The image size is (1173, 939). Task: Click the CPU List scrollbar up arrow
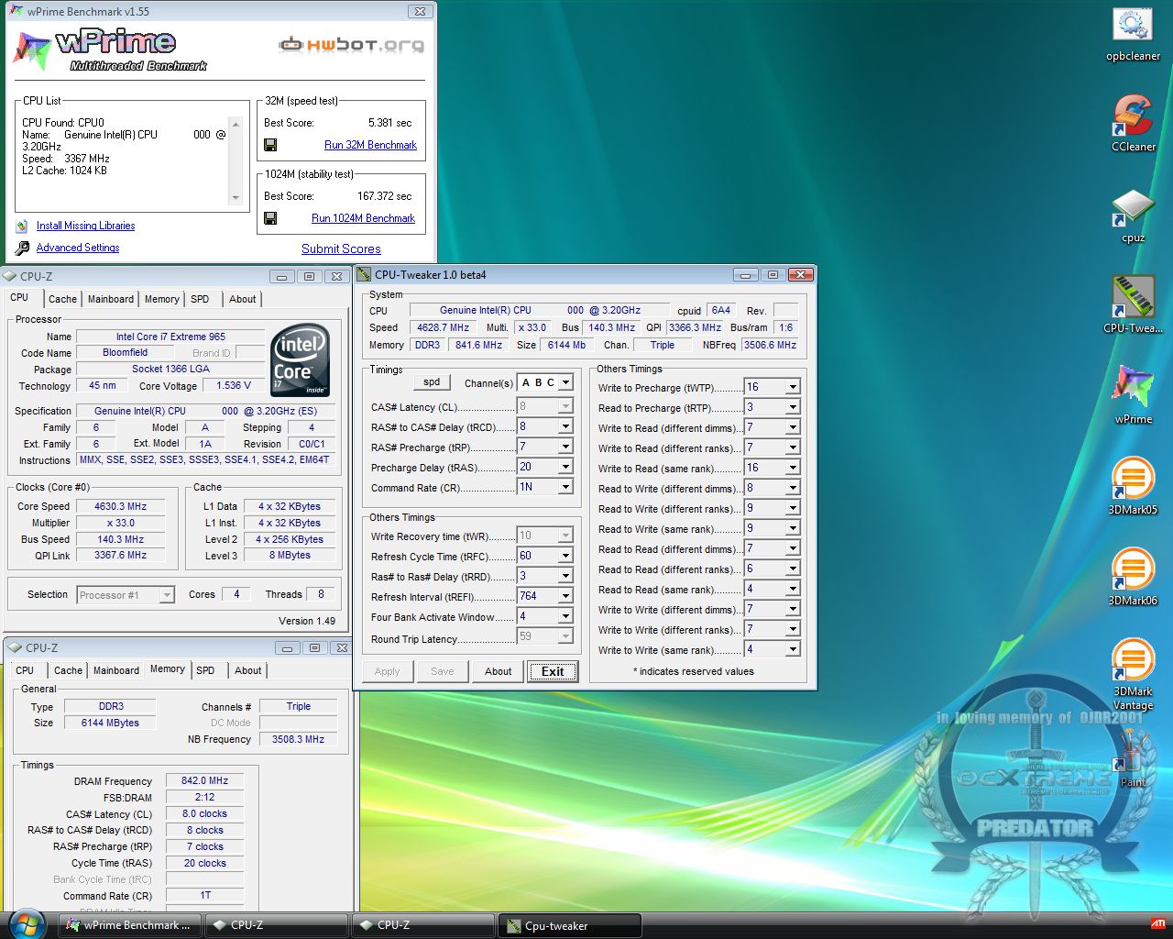pos(236,124)
